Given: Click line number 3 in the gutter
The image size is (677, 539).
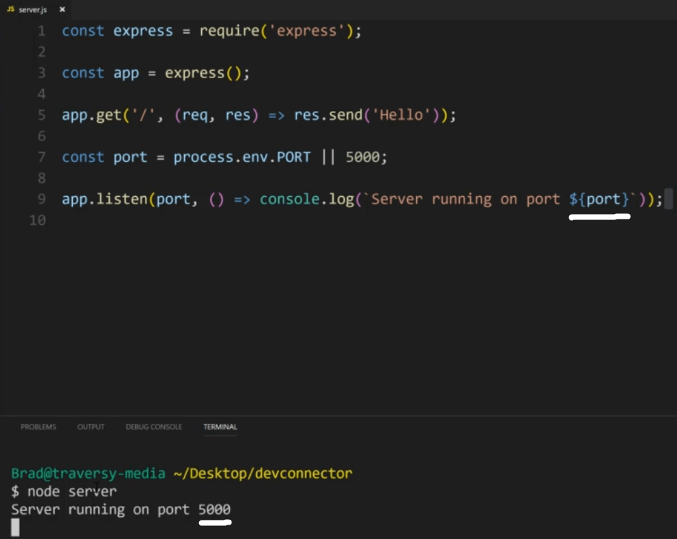Looking at the screenshot, I should pos(41,73).
